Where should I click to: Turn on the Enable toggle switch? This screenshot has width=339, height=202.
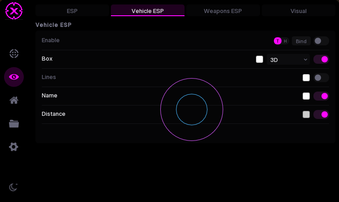pyautogui.click(x=321, y=41)
